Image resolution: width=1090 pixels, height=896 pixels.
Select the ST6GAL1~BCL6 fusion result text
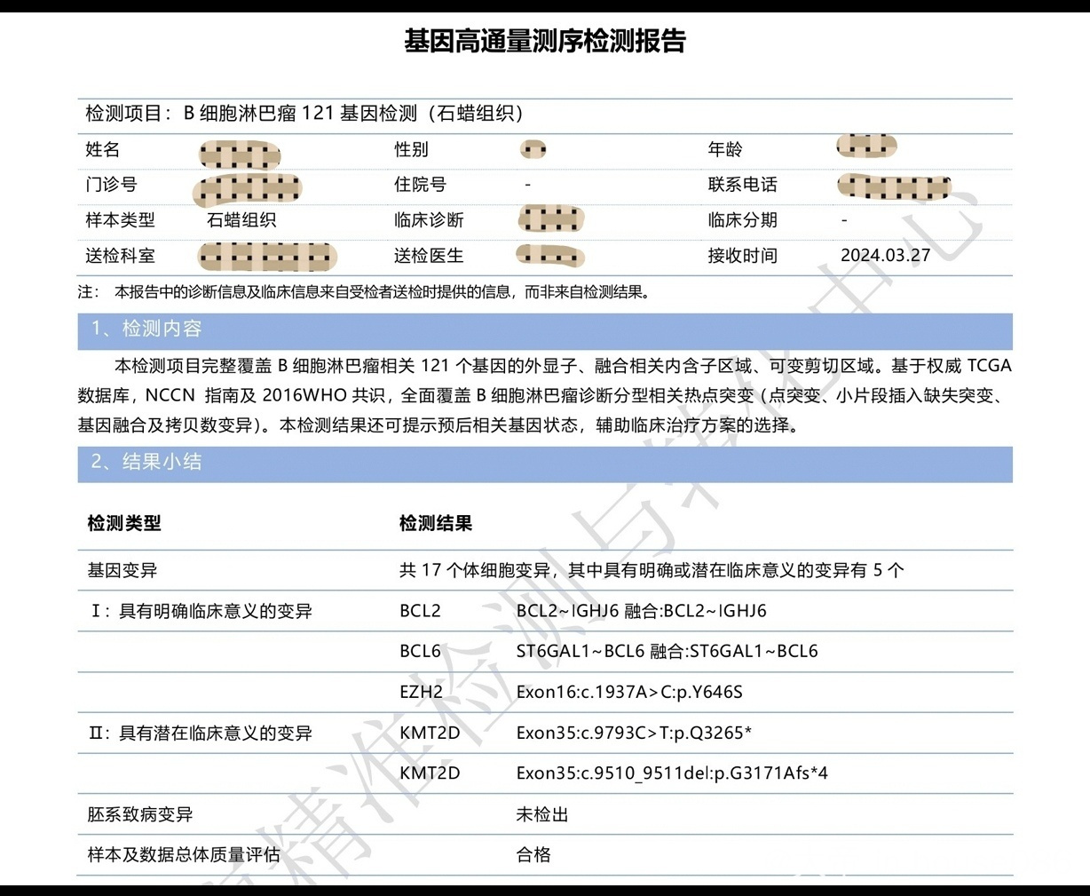667,651
